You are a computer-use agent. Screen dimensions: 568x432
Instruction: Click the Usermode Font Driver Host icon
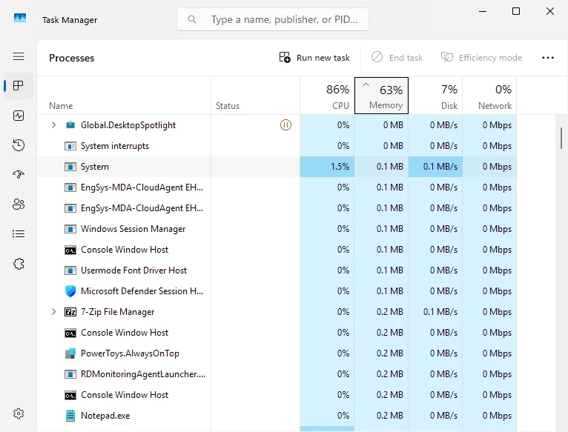coord(70,270)
